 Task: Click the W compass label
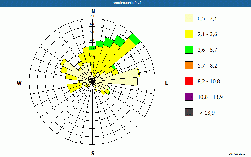tap(19, 83)
